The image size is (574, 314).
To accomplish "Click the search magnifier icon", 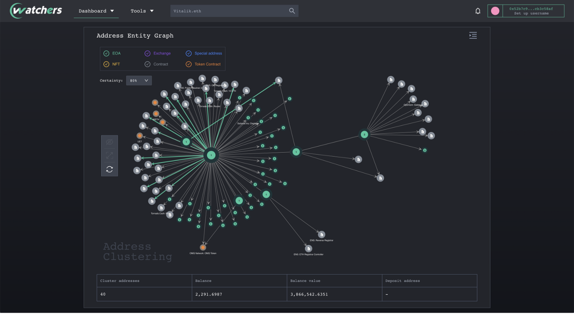I will (292, 11).
